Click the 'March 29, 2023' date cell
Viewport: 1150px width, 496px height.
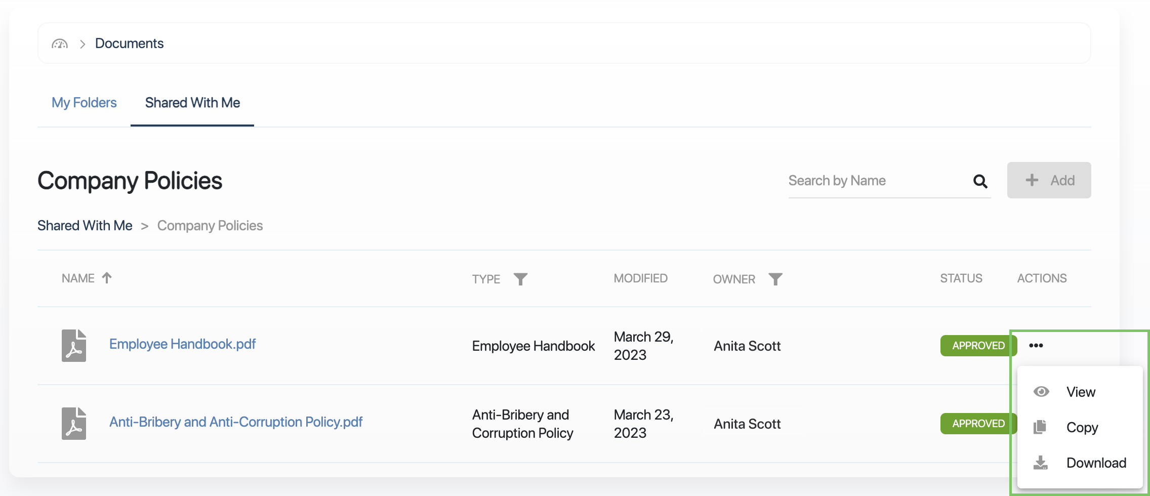pos(644,346)
